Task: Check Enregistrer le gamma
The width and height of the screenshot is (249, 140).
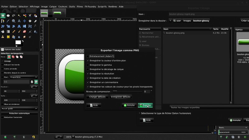Action: [x=87, y=65]
